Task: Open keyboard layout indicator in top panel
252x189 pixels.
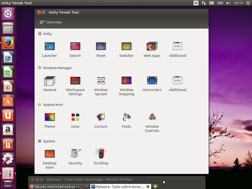Action: click(x=196, y=3)
